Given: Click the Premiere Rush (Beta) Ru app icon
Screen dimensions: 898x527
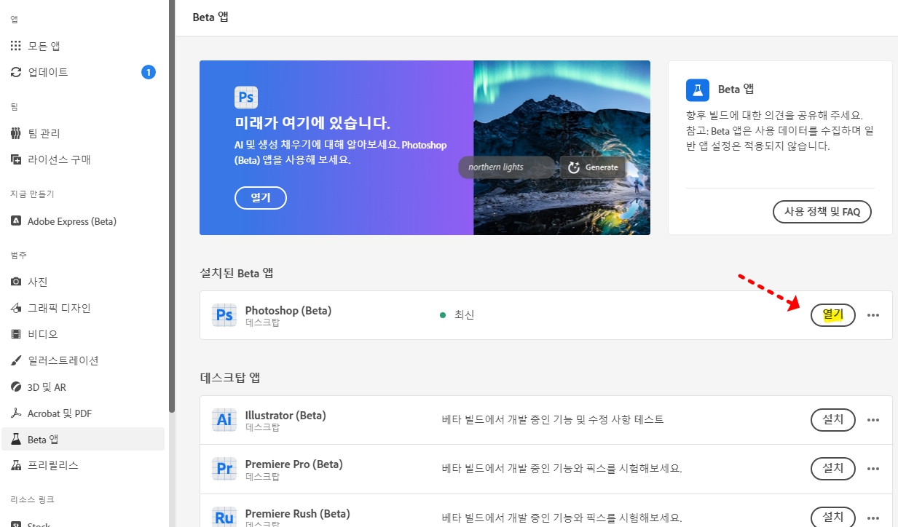Looking at the screenshot, I should [x=224, y=518].
